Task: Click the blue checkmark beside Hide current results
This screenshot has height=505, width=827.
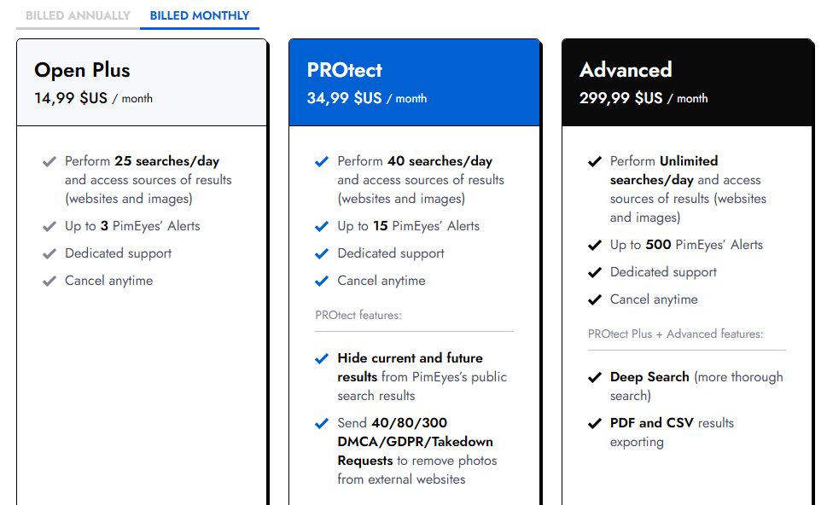Action: tap(322, 358)
